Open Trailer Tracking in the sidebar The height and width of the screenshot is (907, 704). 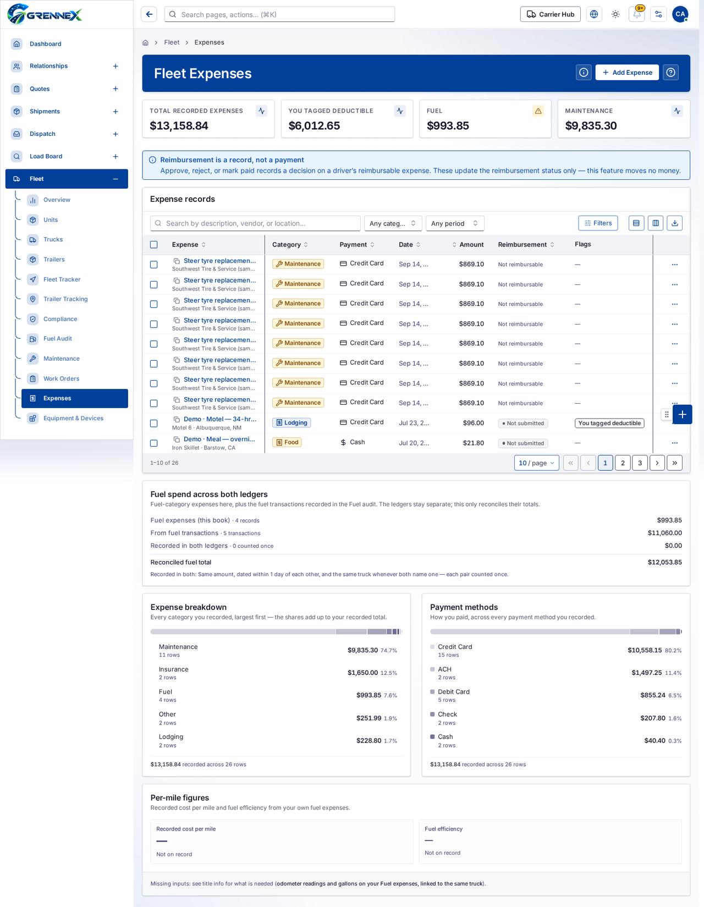click(65, 299)
